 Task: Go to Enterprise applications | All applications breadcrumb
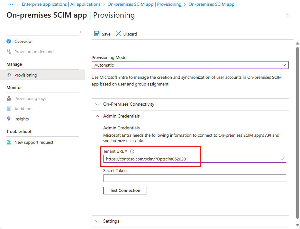61,4
